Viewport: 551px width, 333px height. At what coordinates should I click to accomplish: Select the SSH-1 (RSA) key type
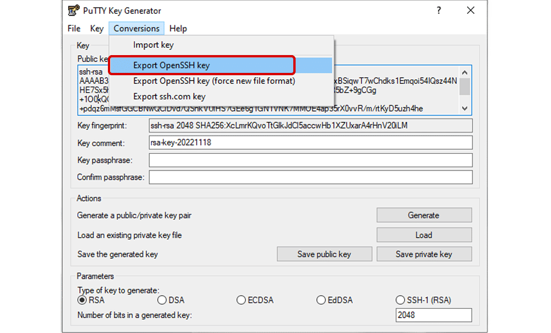(400, 300)
